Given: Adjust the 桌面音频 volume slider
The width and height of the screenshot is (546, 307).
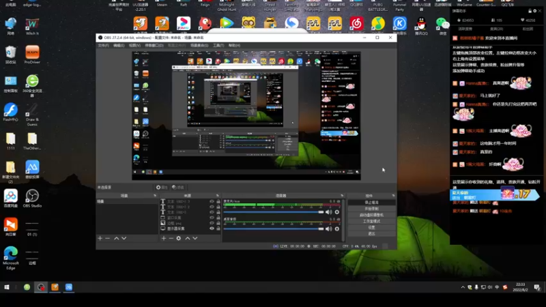Looking at the screenshot, I should coord(274,229).
